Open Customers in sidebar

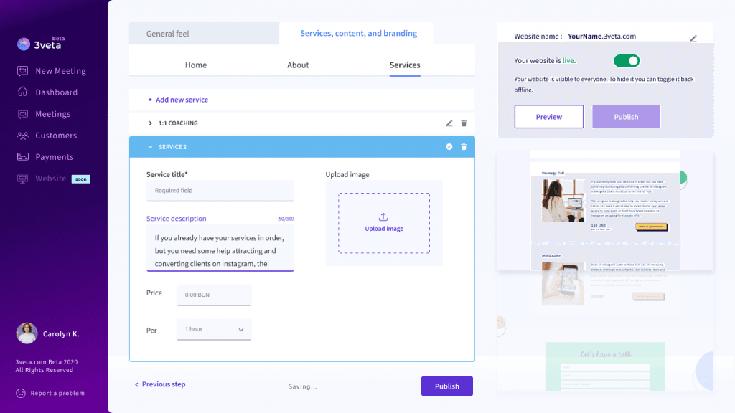coord(56,136)
